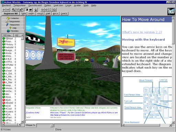Open the Werelden globe tab

pyautogui.click(x=13, y=31)
